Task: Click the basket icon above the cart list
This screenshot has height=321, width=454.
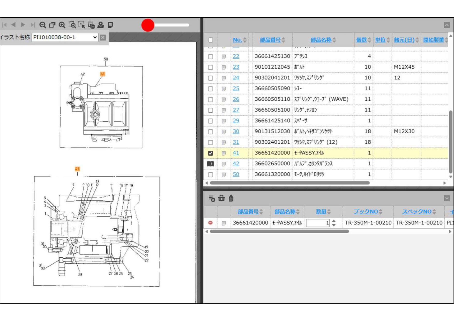Action: point(221,198)
